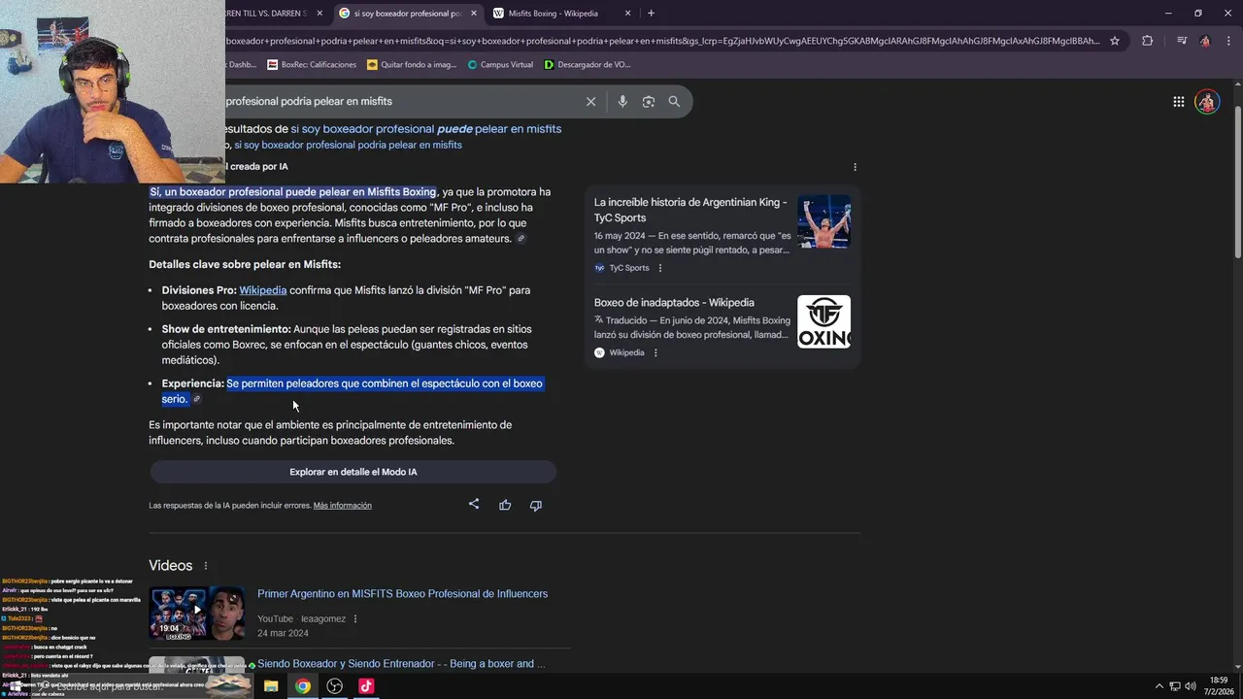Open 'La increíble historia de Argentinian King' article
Image resolution: width=1243 pixels, height=699 pixels.
(x=690, y=210)
